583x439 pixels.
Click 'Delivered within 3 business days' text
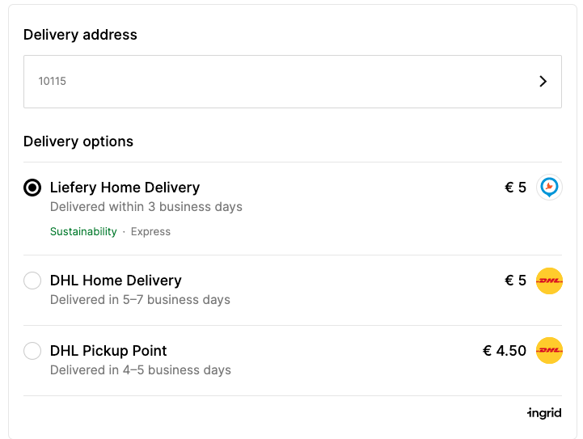pos(146,207)
